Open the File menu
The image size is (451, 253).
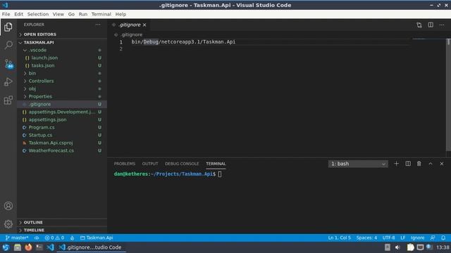tap(6, 14)
